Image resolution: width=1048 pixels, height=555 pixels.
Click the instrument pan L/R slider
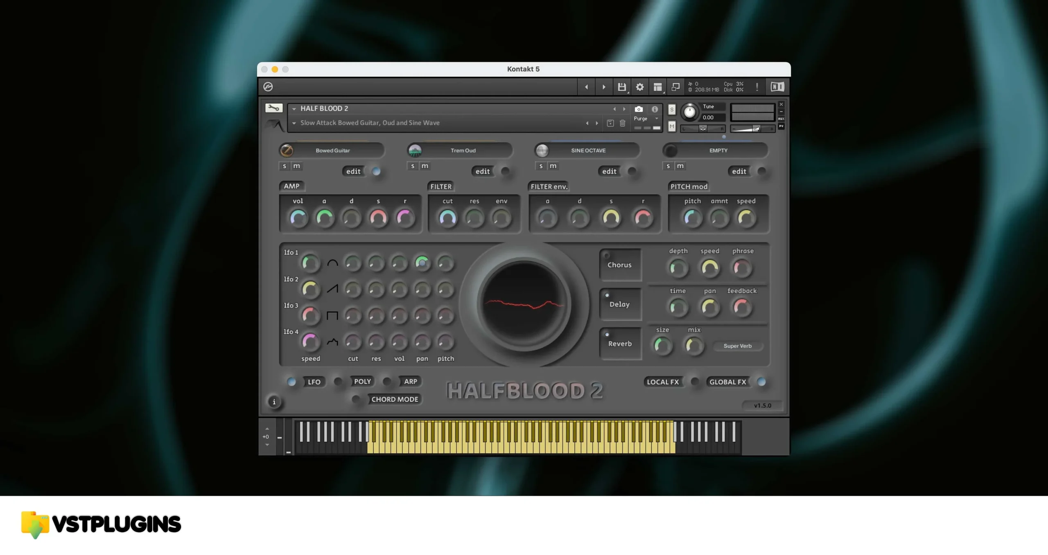pyautogui.click(x=703, y=128)
